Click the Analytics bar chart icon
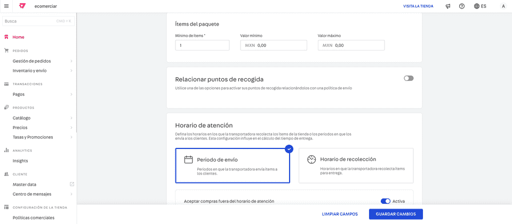Viewport: 512px width, 224px height. point(6,151)
